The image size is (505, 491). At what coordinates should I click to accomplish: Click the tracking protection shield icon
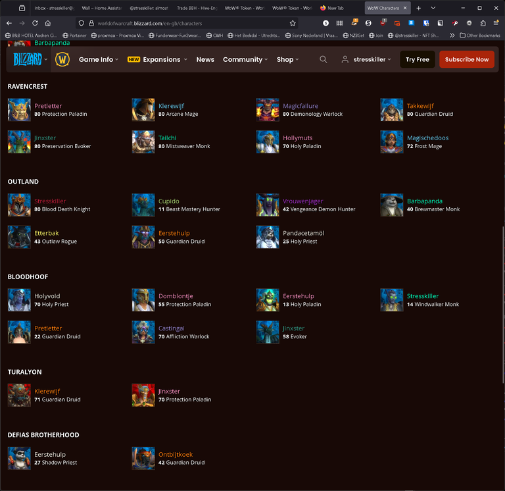tap(82, 23)
